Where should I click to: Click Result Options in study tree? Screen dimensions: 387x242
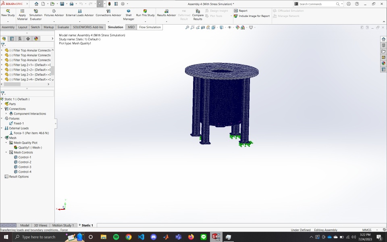tap(17, 177)
